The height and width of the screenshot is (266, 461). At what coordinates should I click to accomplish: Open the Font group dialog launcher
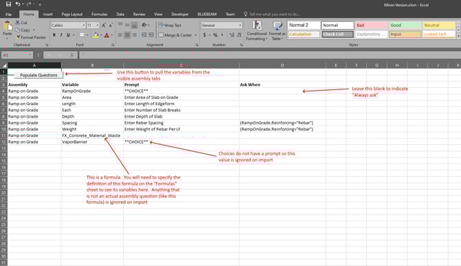click(x=113, y=45)
